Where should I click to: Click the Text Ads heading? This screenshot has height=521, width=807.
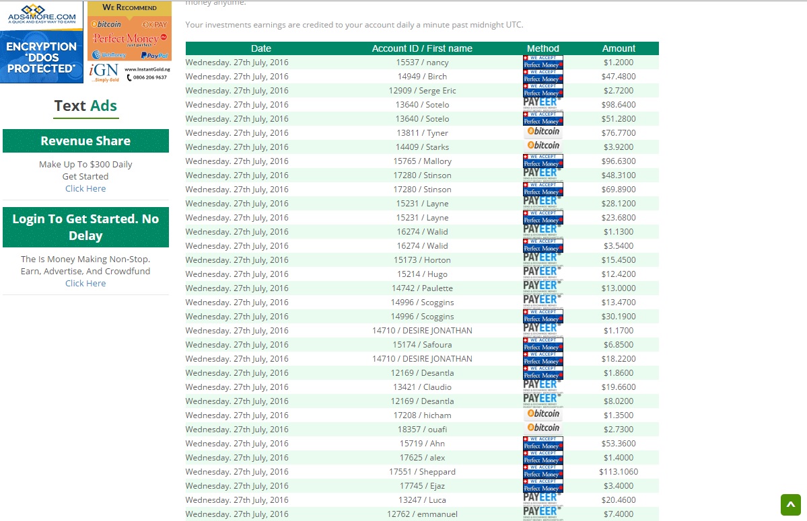coord(85,106)
